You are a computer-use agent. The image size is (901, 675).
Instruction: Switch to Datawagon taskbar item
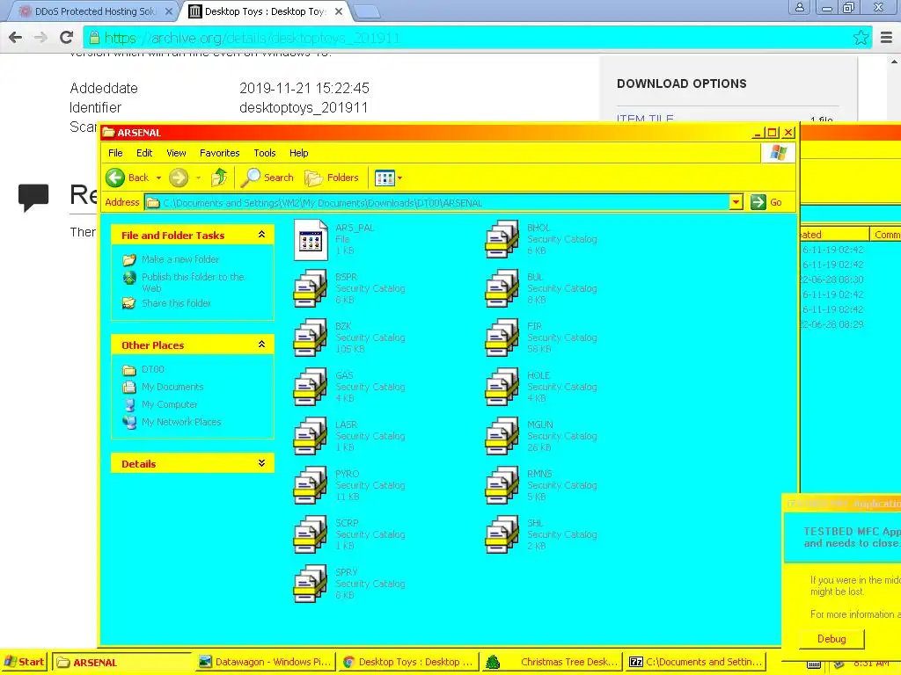point(266,662)
